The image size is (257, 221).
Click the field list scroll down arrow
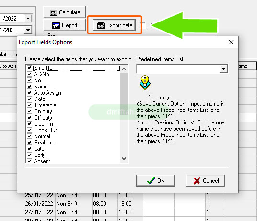[124, 158]
